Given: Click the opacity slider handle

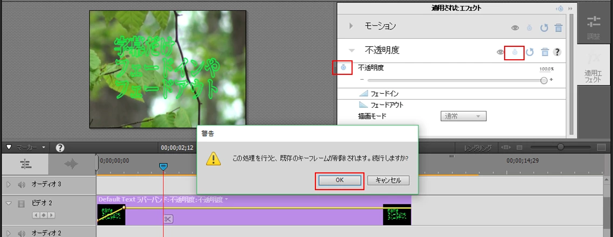Looking at the screenshot, I should coord(543,80).
